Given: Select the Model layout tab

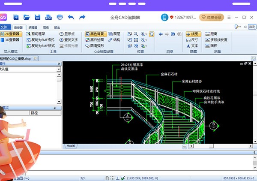Looking at the screenshot, I should tap(71, 146).
